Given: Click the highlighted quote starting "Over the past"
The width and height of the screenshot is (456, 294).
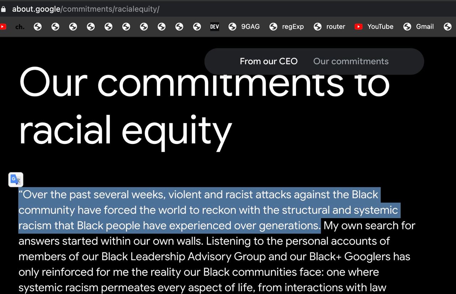Looking at the screenshot, I should pos(209,210).
